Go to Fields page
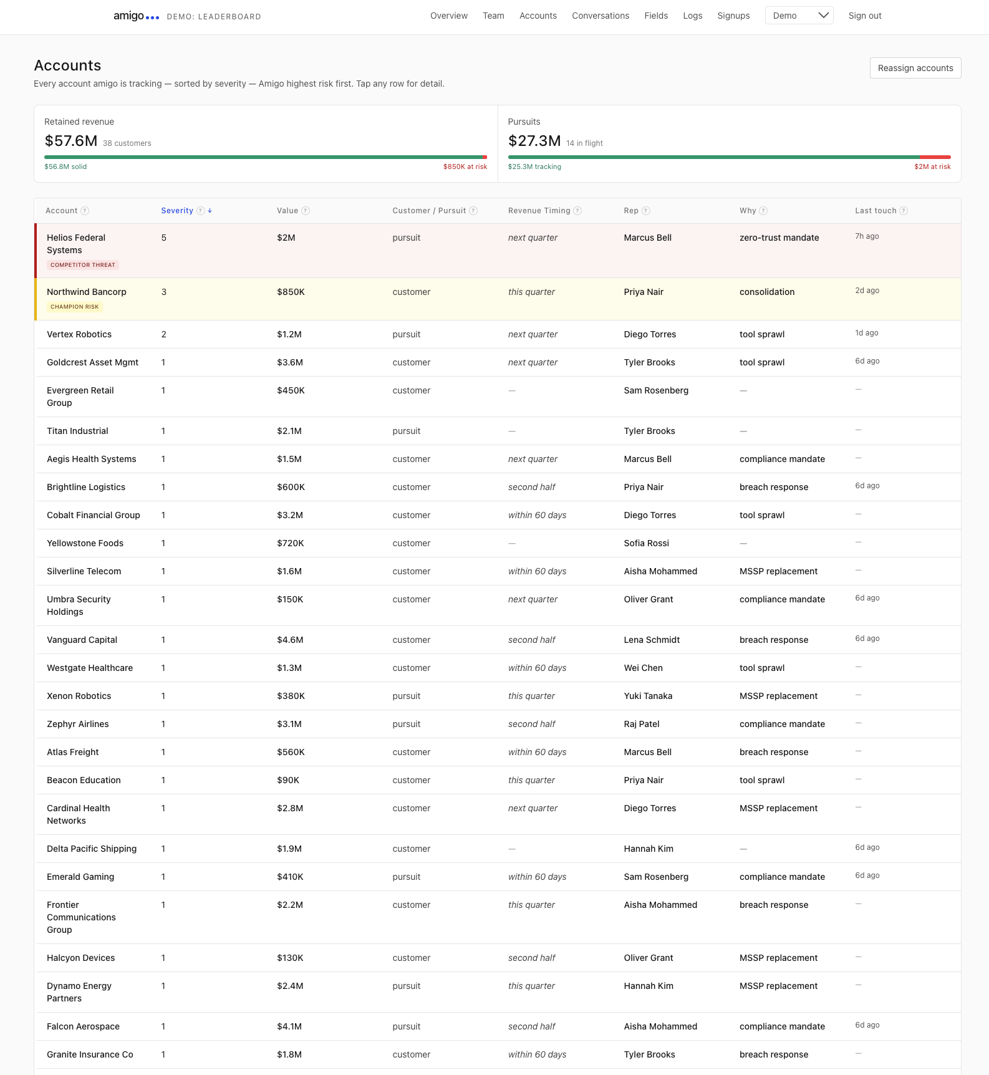The height and width of the screenshot is (1075, 989). point(656,16)
